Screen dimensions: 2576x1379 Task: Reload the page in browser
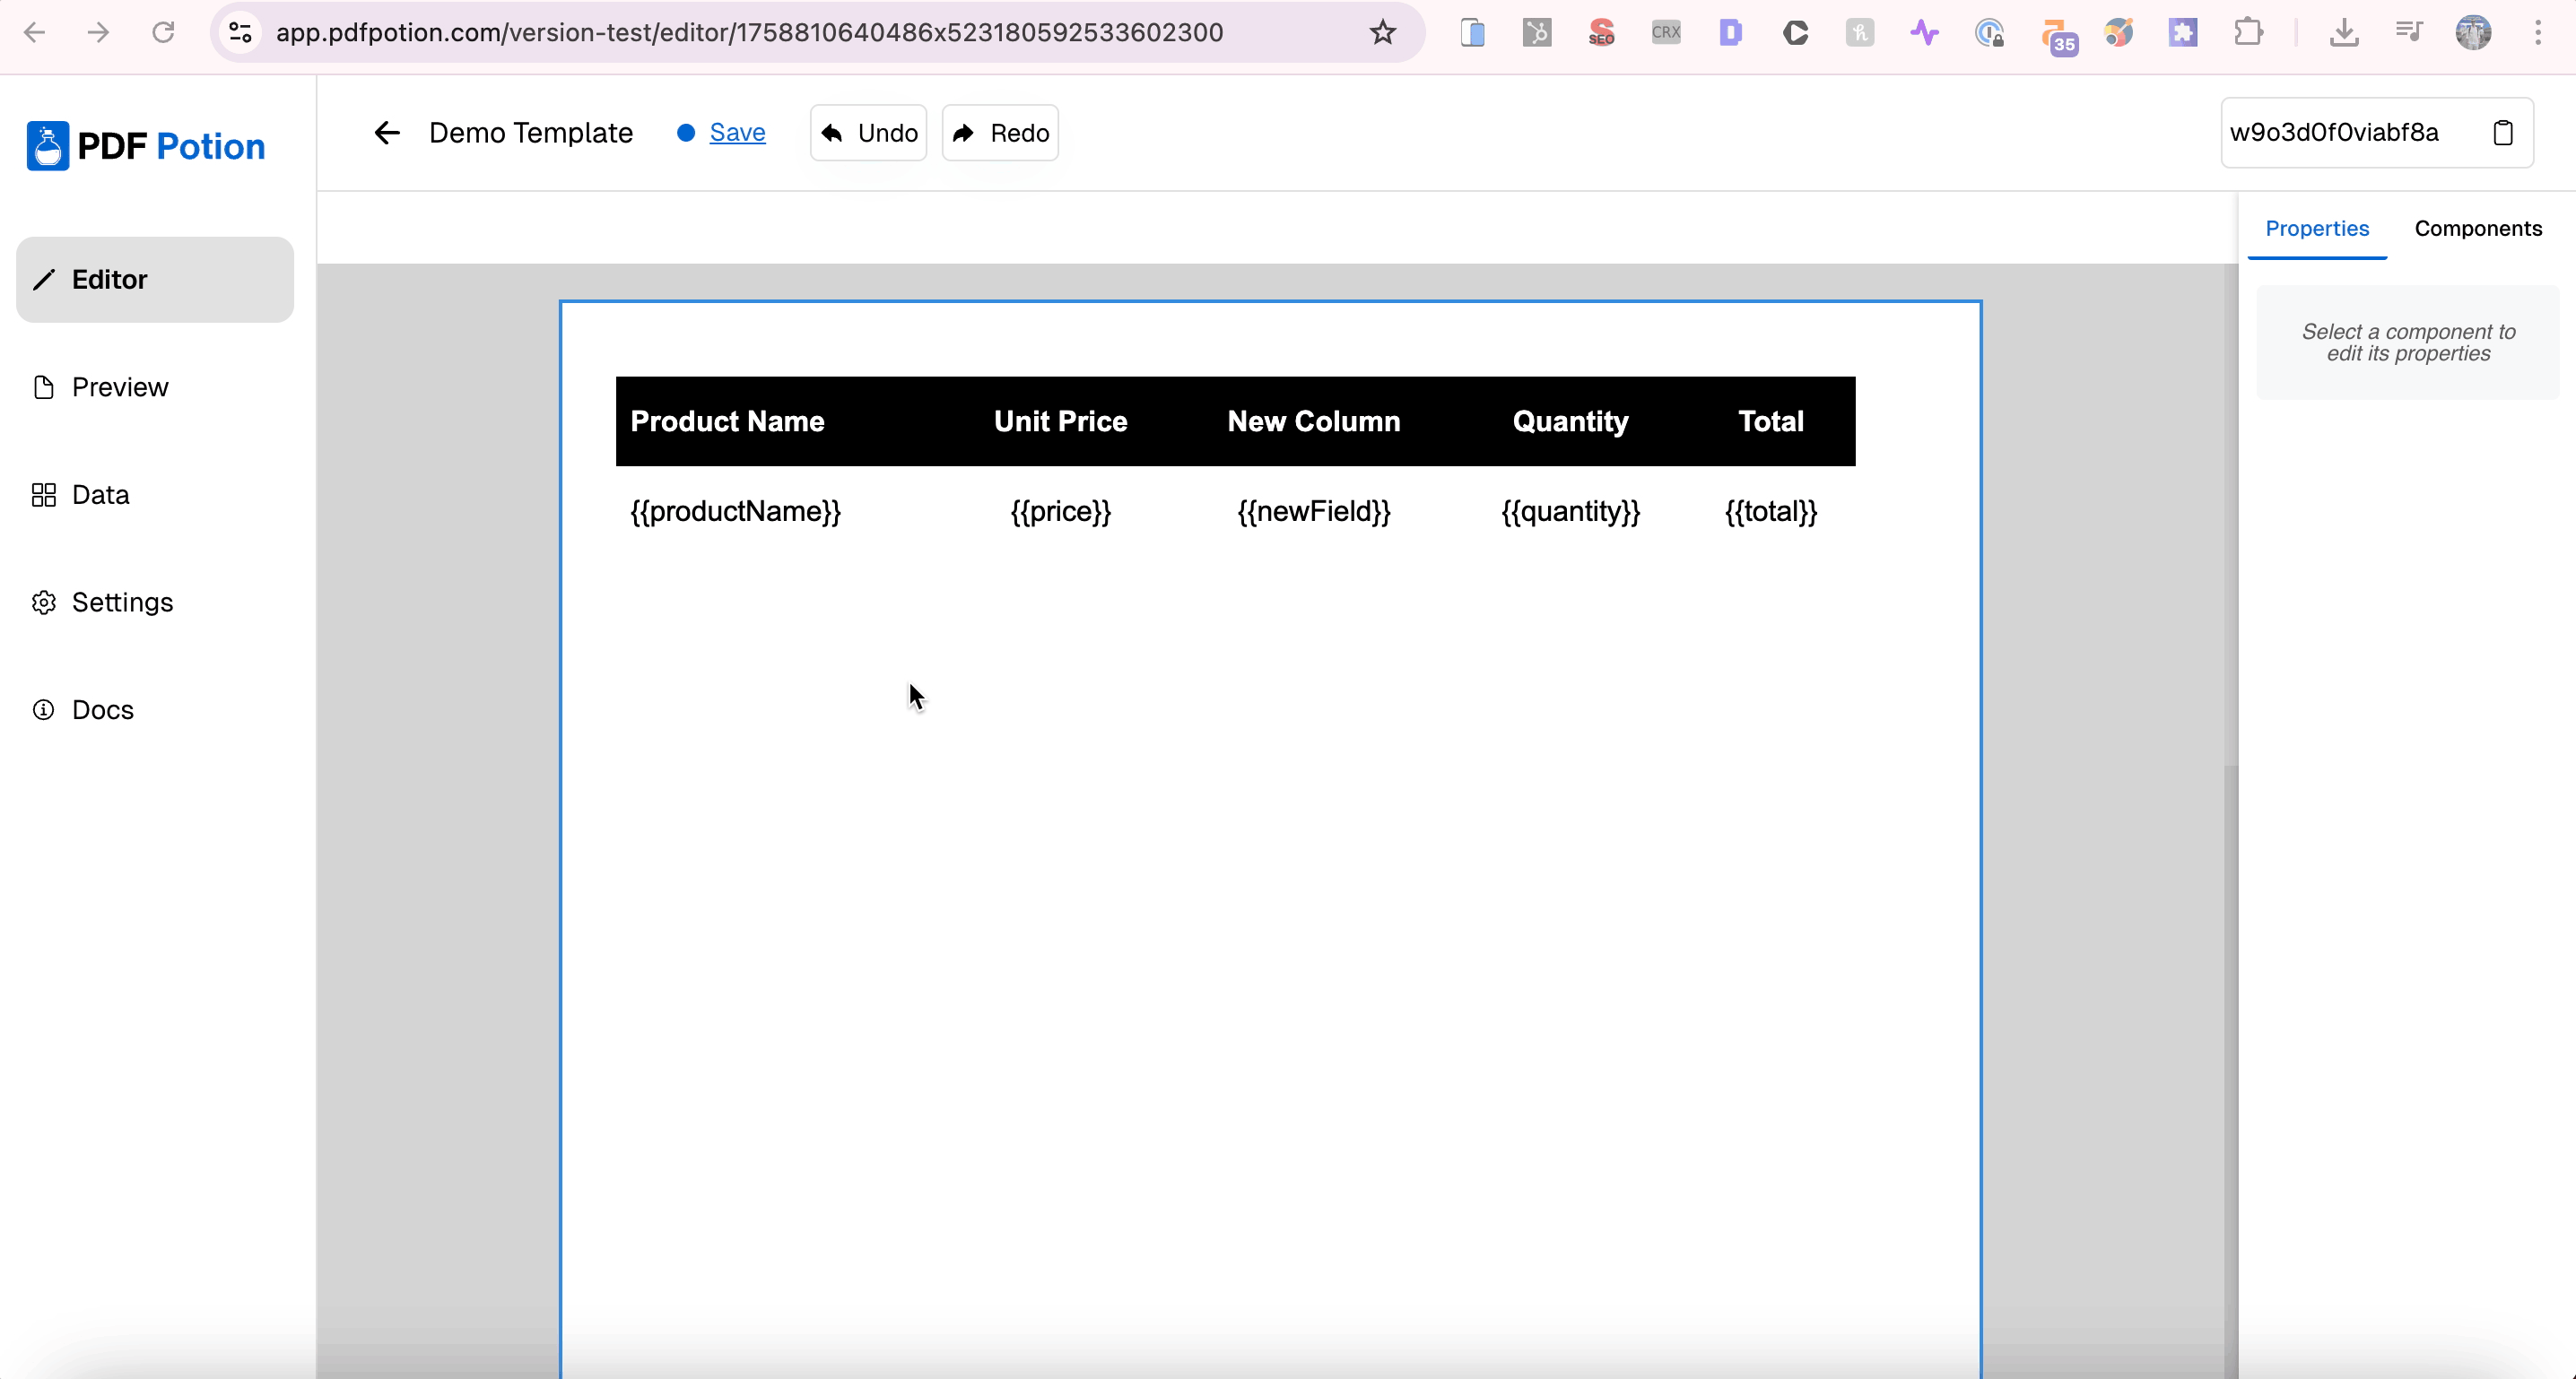163,33
